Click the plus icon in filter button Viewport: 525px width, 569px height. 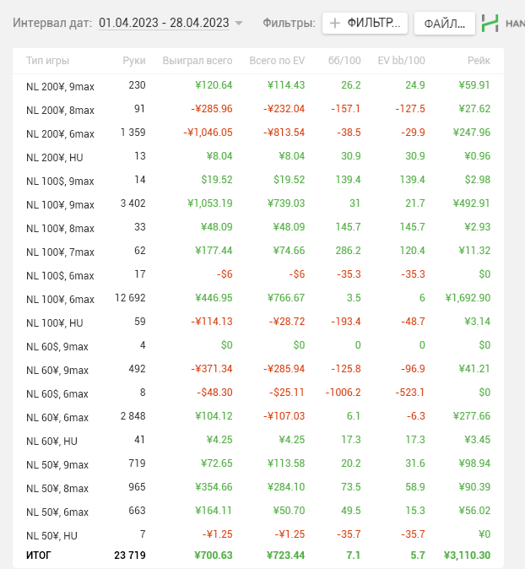(x=335, y=24)
